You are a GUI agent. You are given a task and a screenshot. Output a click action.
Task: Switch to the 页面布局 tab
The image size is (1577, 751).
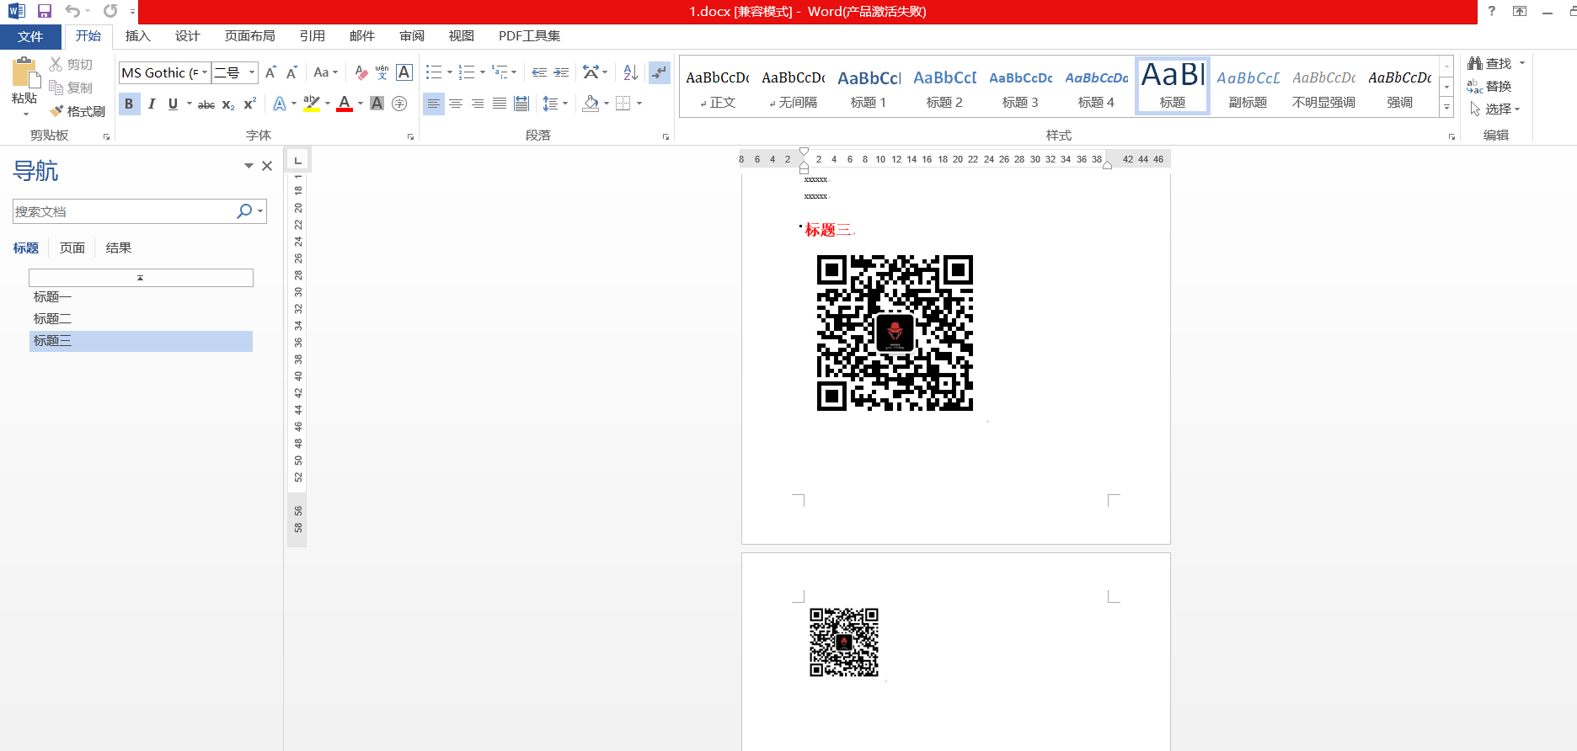point(249,36)
